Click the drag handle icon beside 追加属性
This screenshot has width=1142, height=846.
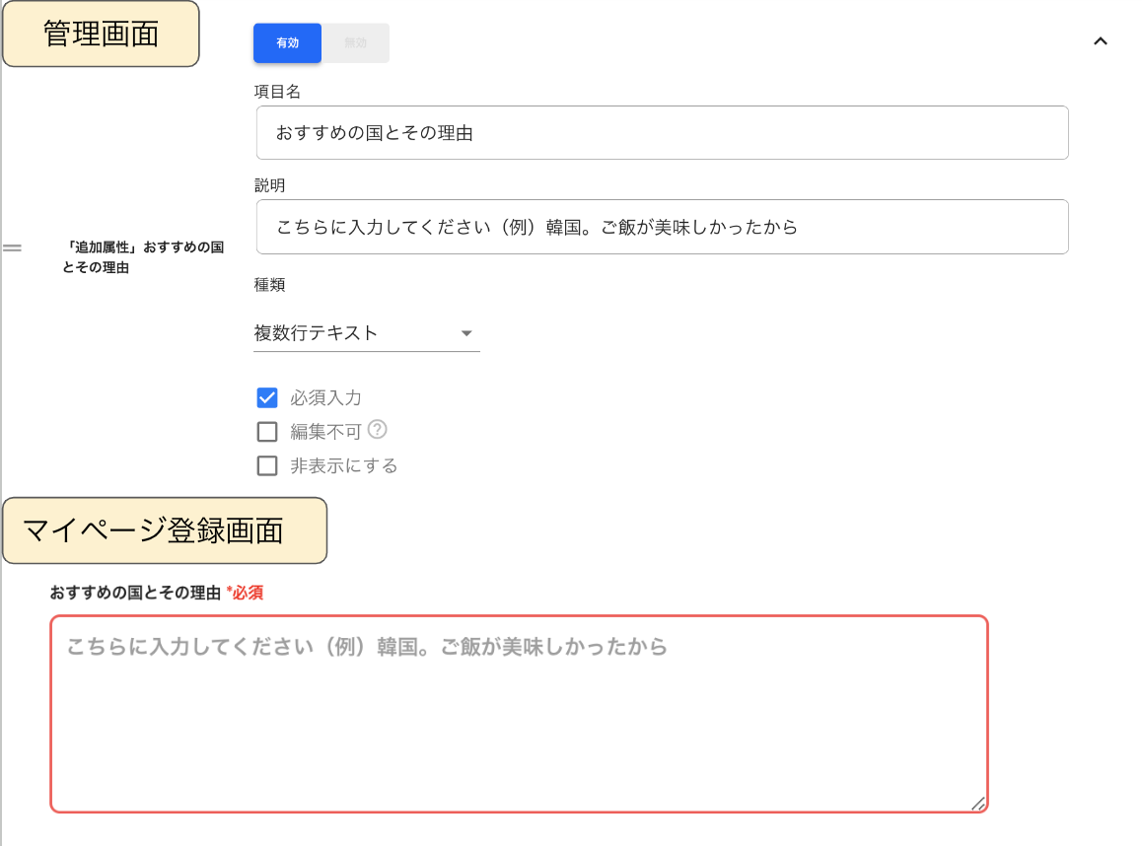pos(13,248)
